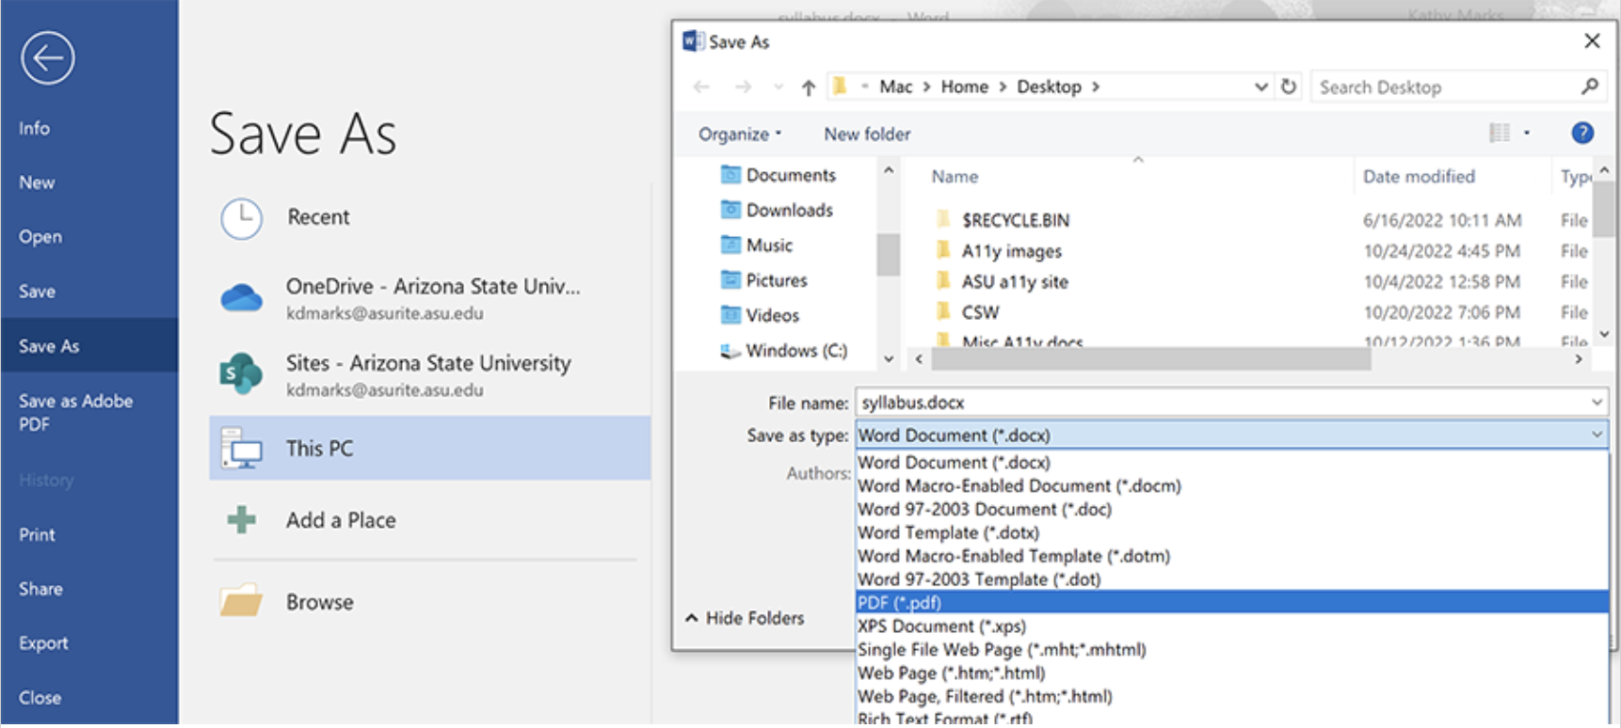Image resolution: width=1621 pixels, height=728 pixels.
Task: Click the Search Desktop input field
Action: [x=1445, y=87]
